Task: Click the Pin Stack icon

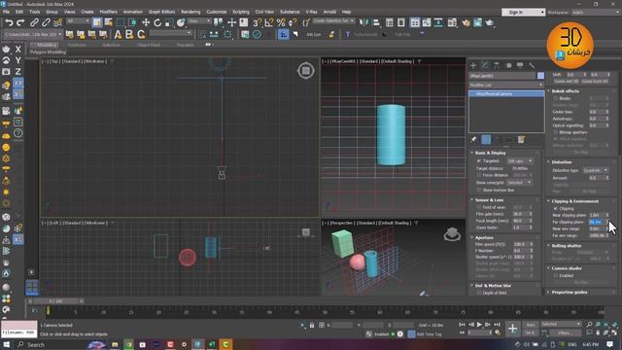Action: 473,139
